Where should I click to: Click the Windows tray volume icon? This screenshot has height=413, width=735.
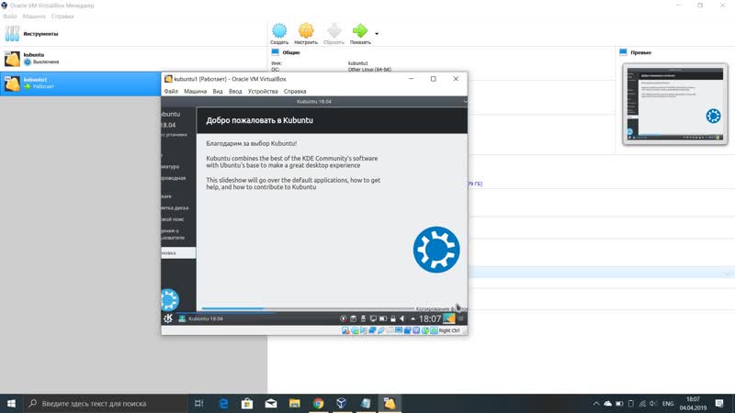point(653,403)
